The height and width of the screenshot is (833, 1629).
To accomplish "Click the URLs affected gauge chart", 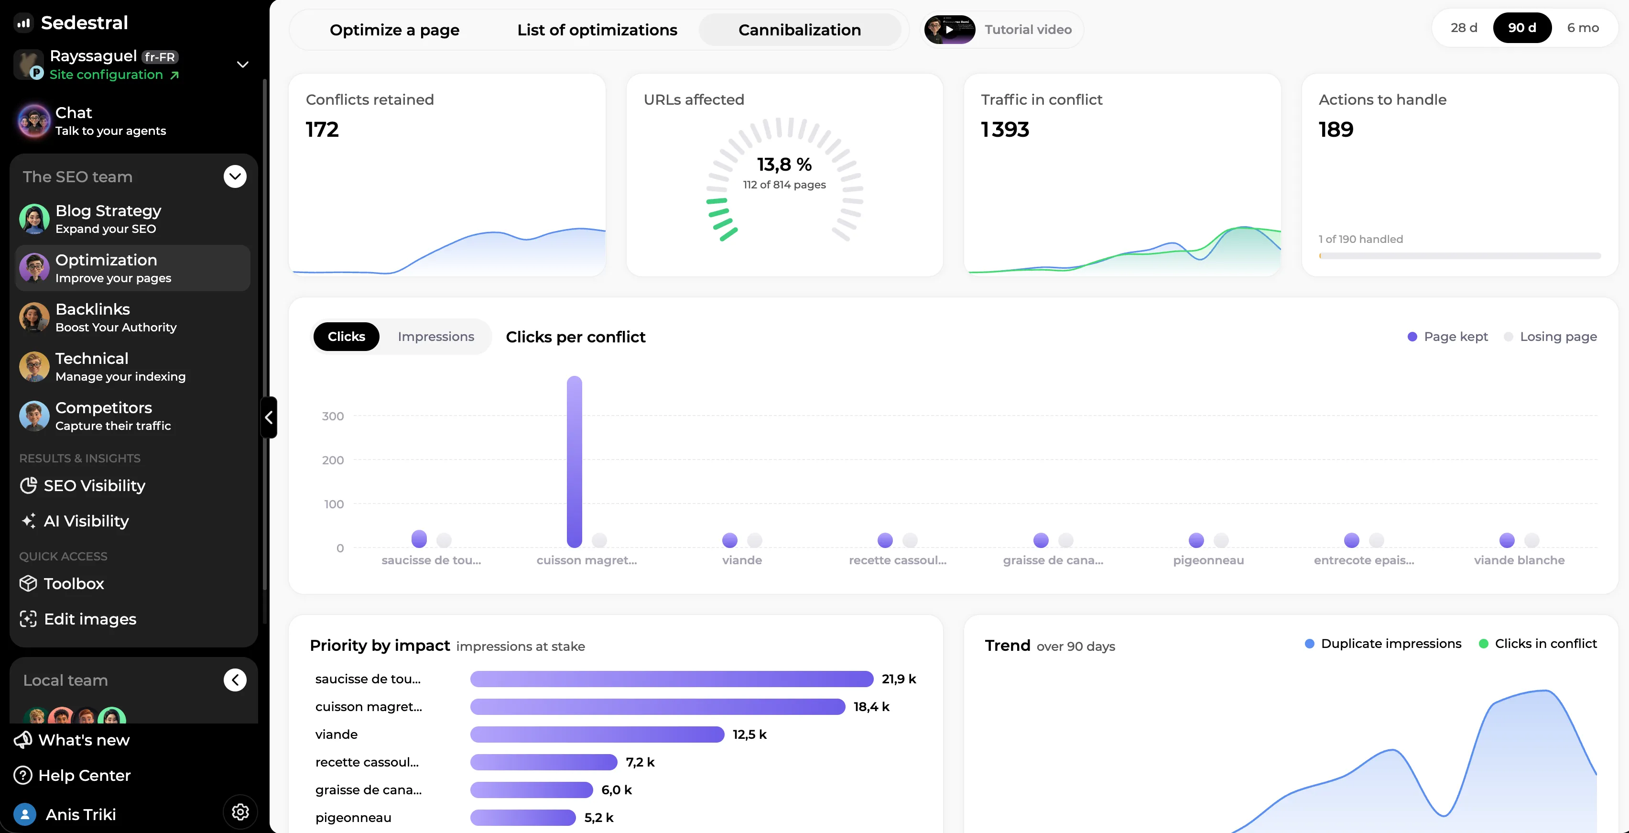I will [784, 180].
